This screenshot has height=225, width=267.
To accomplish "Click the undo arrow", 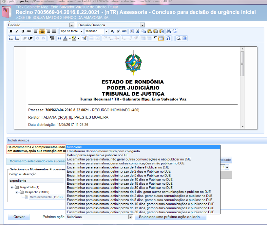I will (x=37, y=38).
